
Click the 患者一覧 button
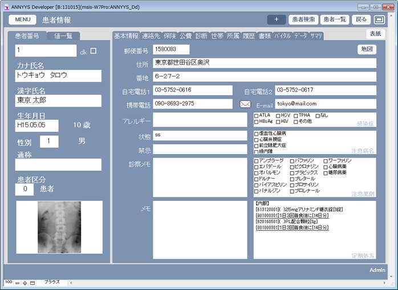coord(335,19)
